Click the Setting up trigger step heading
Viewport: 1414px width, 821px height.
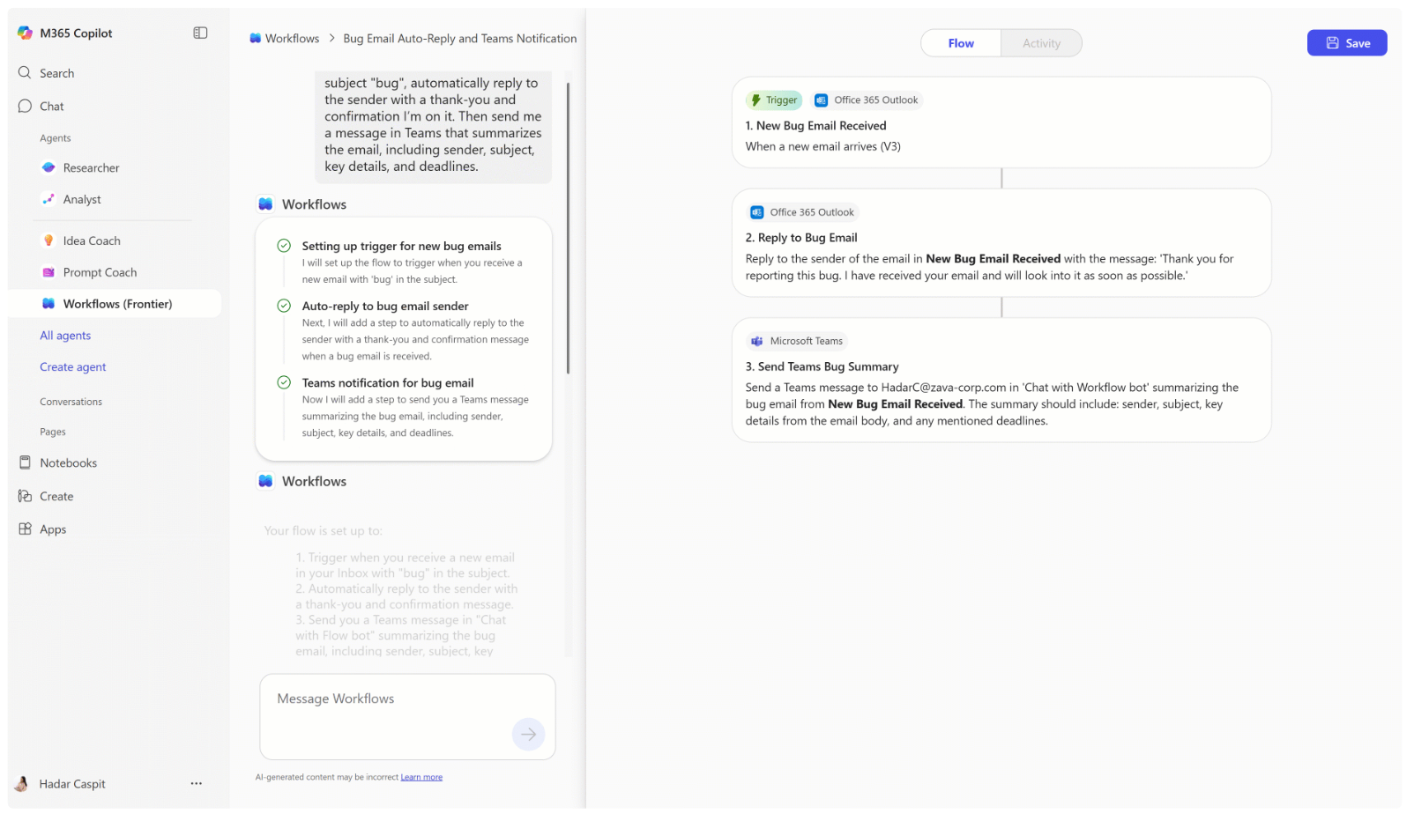(x=402, y=247)
